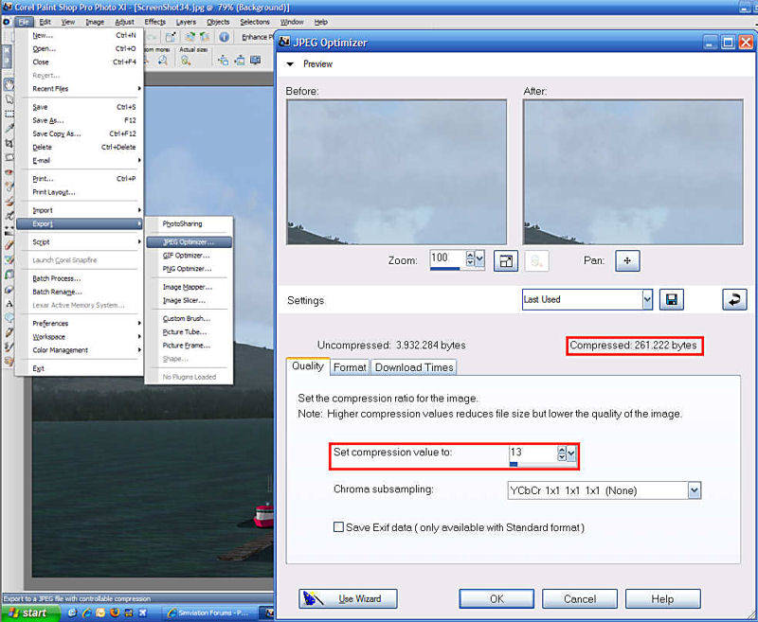Choose PNG Optimizer from Export submenu
The height and width of the screenshot is (622, 758).
point(186,269)
